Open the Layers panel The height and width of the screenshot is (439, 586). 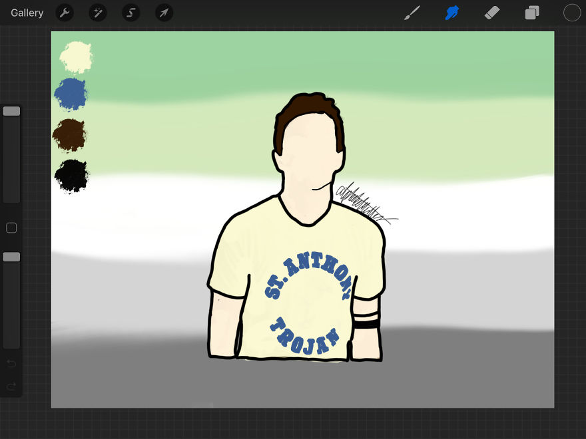(x=532, y=13)
